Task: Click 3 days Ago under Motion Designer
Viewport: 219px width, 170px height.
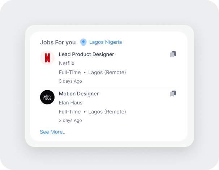Action: click(x=70, y=121)
